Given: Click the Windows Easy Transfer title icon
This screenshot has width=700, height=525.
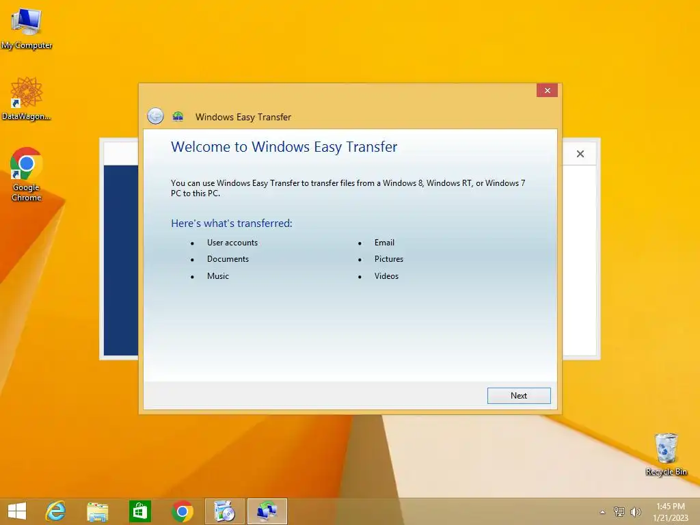Looking at the screenshot, I should (178, 116).
